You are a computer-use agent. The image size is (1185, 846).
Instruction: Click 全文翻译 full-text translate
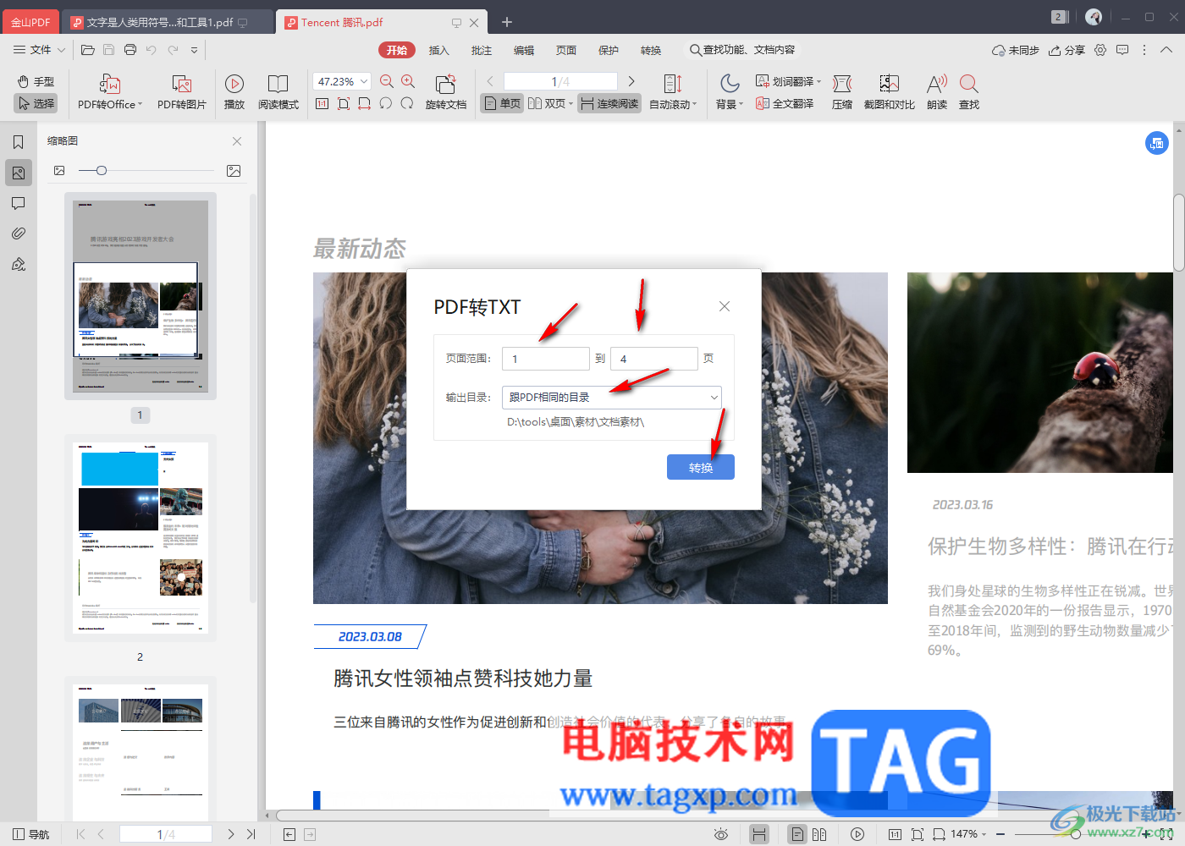[785, 103]
